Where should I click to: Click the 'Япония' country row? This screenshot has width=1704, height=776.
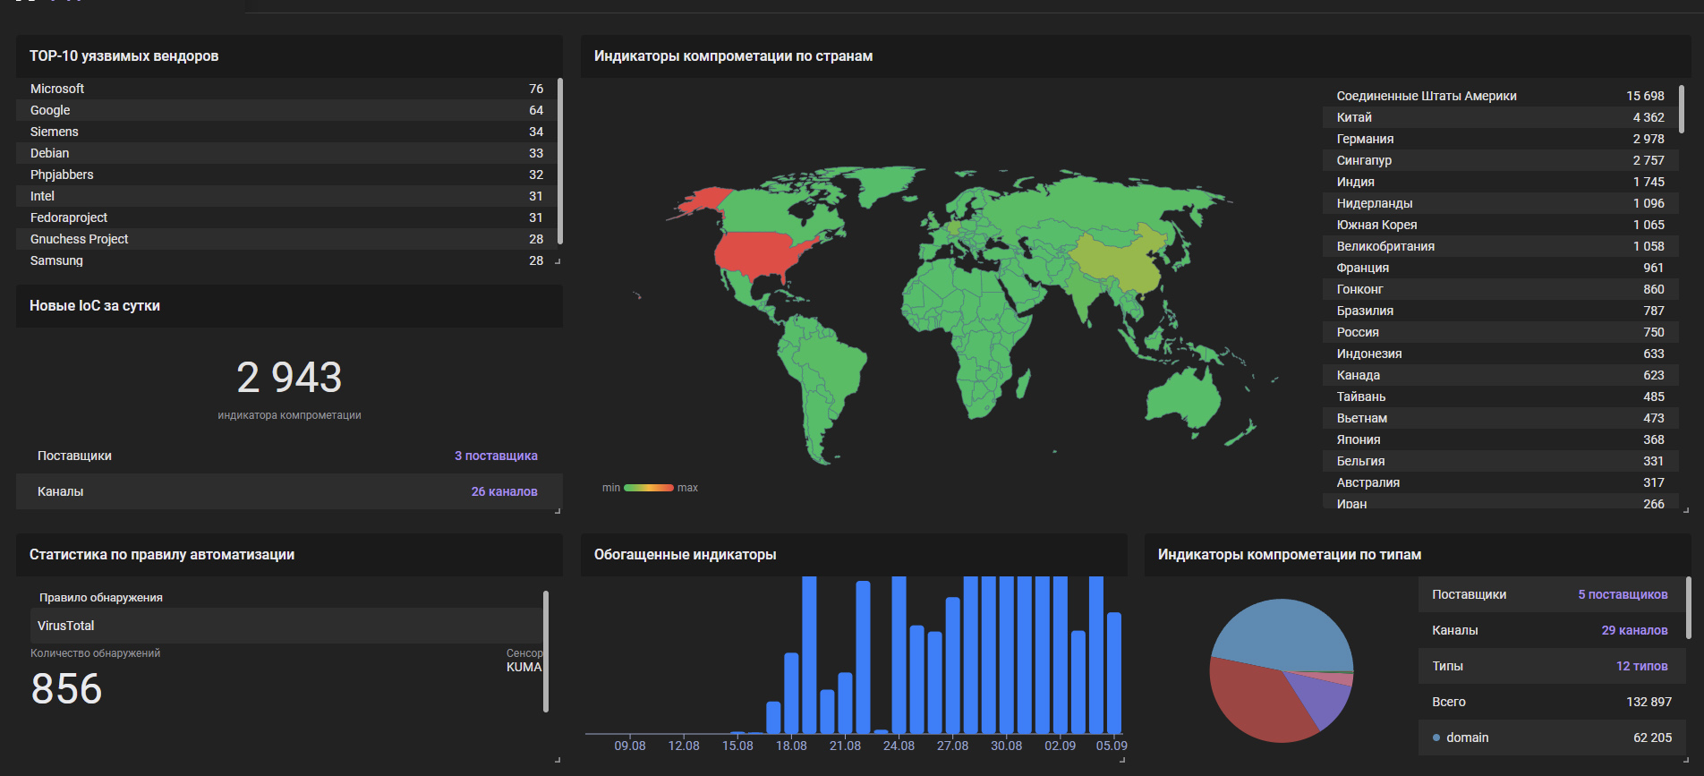coord(1501,439)
